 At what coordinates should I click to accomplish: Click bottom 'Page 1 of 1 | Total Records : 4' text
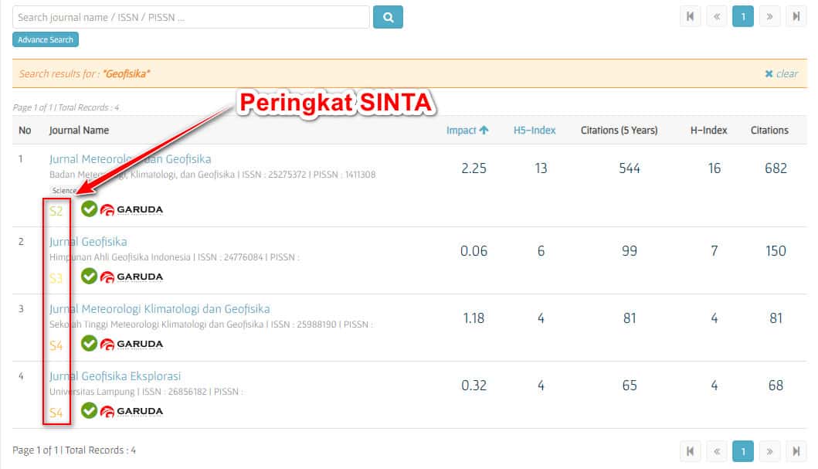click(x=74, y=450)
